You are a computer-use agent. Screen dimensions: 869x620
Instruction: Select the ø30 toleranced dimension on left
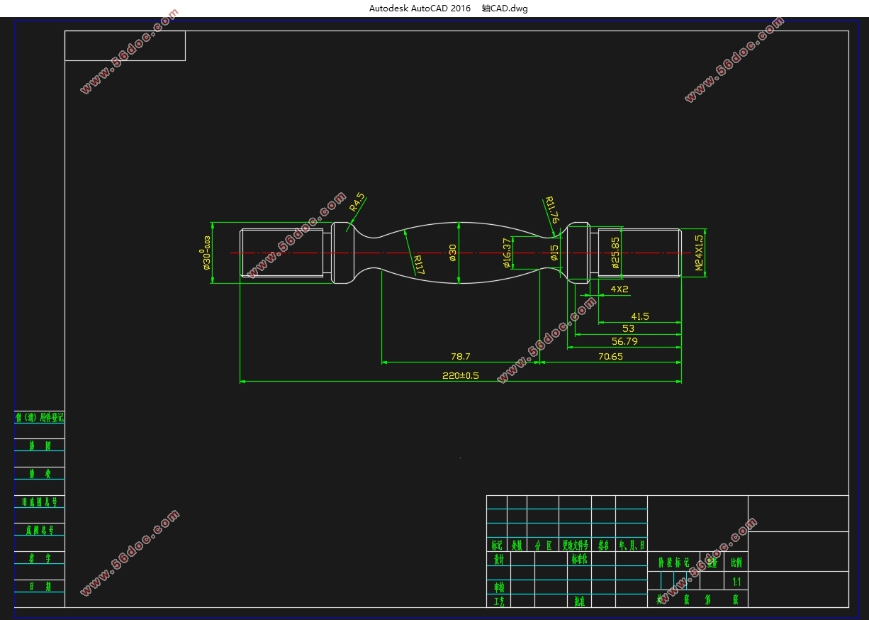pyautogui.click(x=207, y=253)
